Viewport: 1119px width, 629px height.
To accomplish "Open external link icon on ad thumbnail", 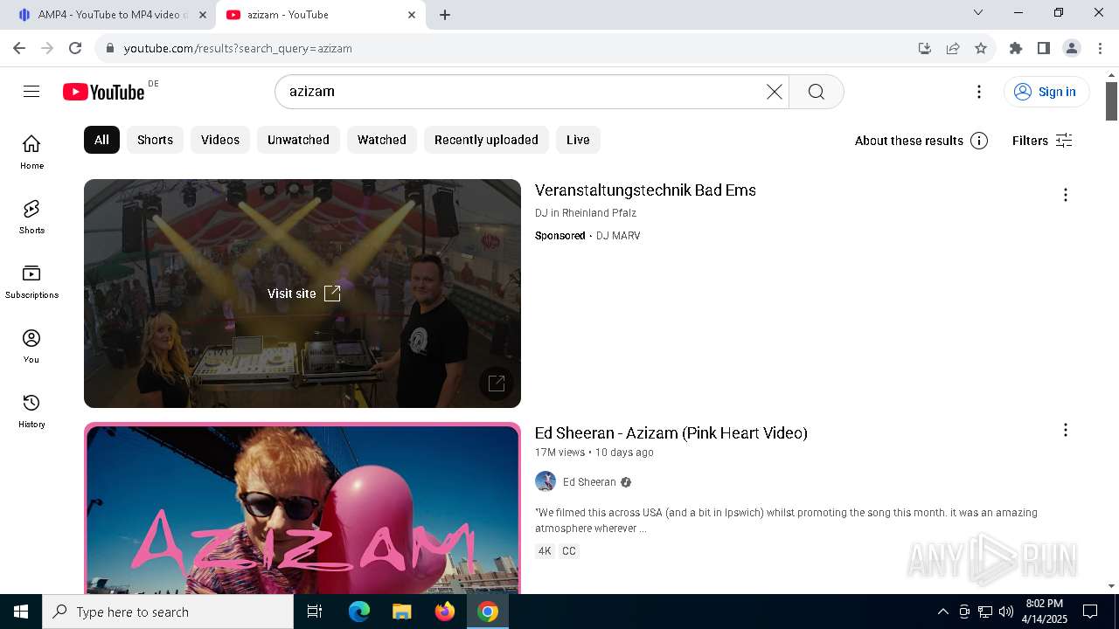I will tap(497, 383).
